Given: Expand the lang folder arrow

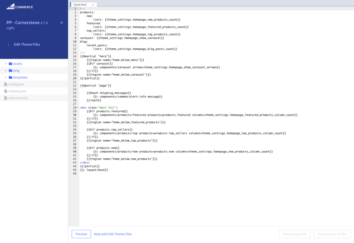Looking at the screenshot, I should tap(6, 71).
